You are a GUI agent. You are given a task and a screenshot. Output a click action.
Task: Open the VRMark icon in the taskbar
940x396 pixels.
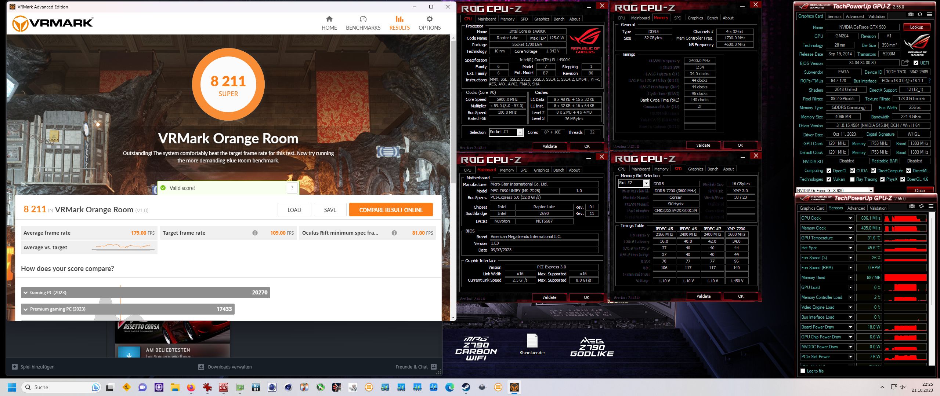[514, 387]
